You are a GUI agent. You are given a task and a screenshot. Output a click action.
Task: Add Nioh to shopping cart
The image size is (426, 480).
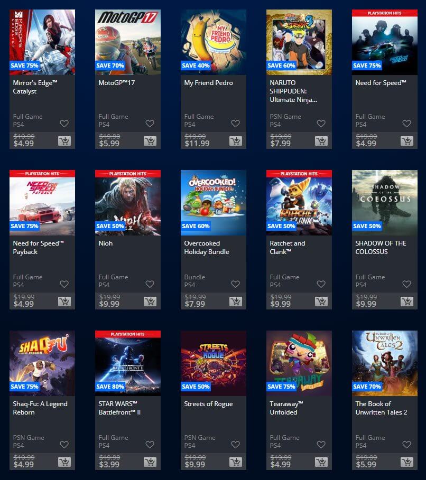click(x=150, y=302)
